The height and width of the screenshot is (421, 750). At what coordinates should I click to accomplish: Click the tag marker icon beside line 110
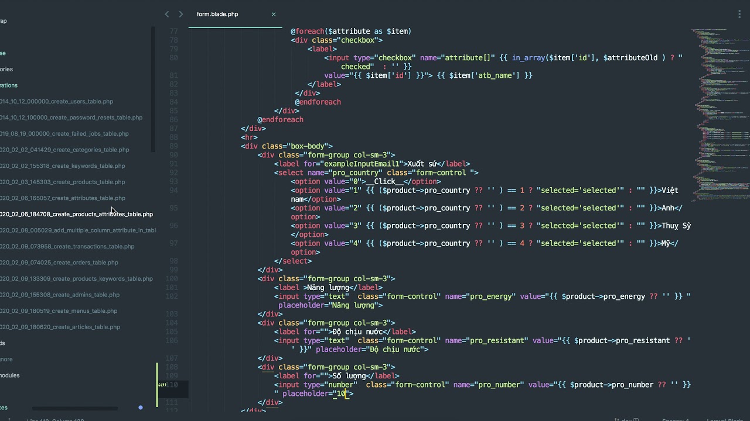pos(162,385)
